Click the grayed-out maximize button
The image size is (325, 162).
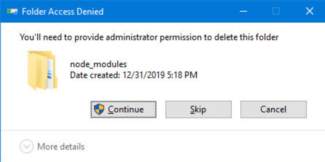[x=276, y=11]
